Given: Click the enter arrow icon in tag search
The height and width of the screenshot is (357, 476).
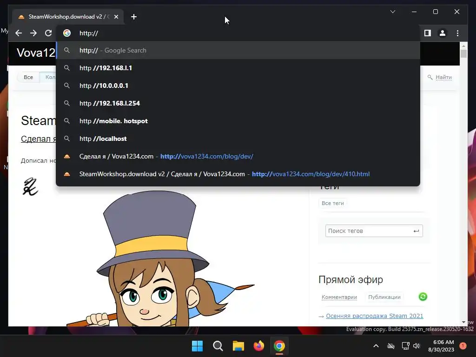Looking at the screenshot, I should tap(416, 231).
